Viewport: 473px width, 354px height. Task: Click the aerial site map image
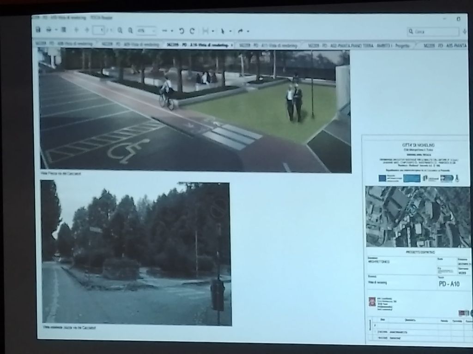coord(418,217)
